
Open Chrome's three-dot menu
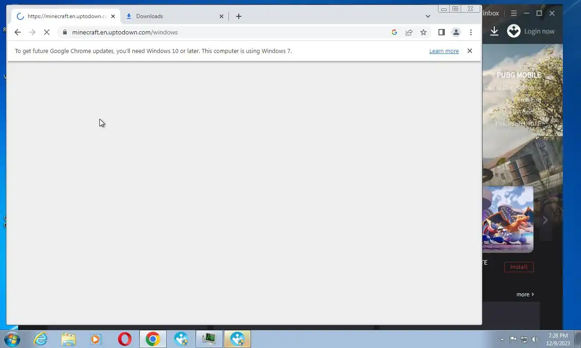tap(471, 32)
